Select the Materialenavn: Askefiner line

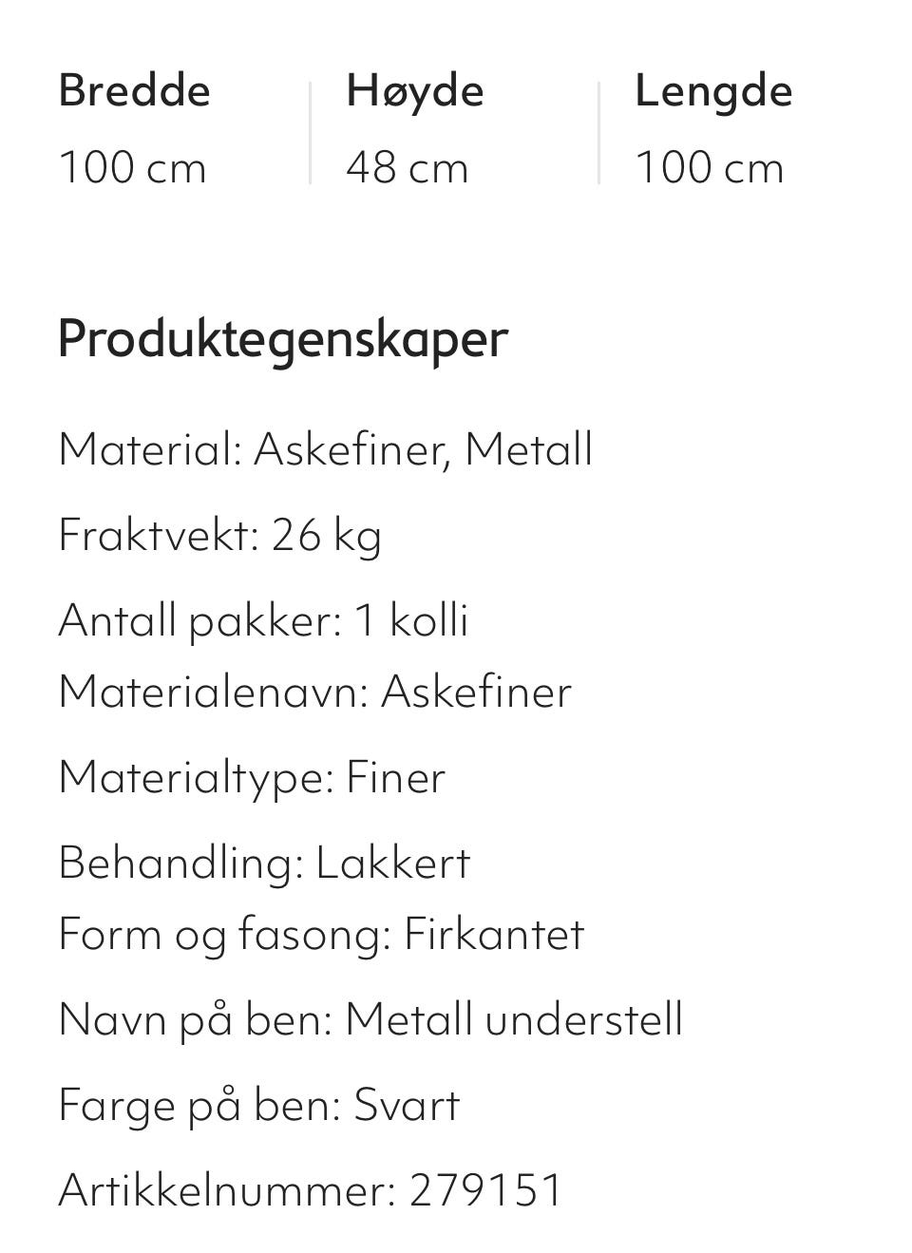[x=315, y=692]
